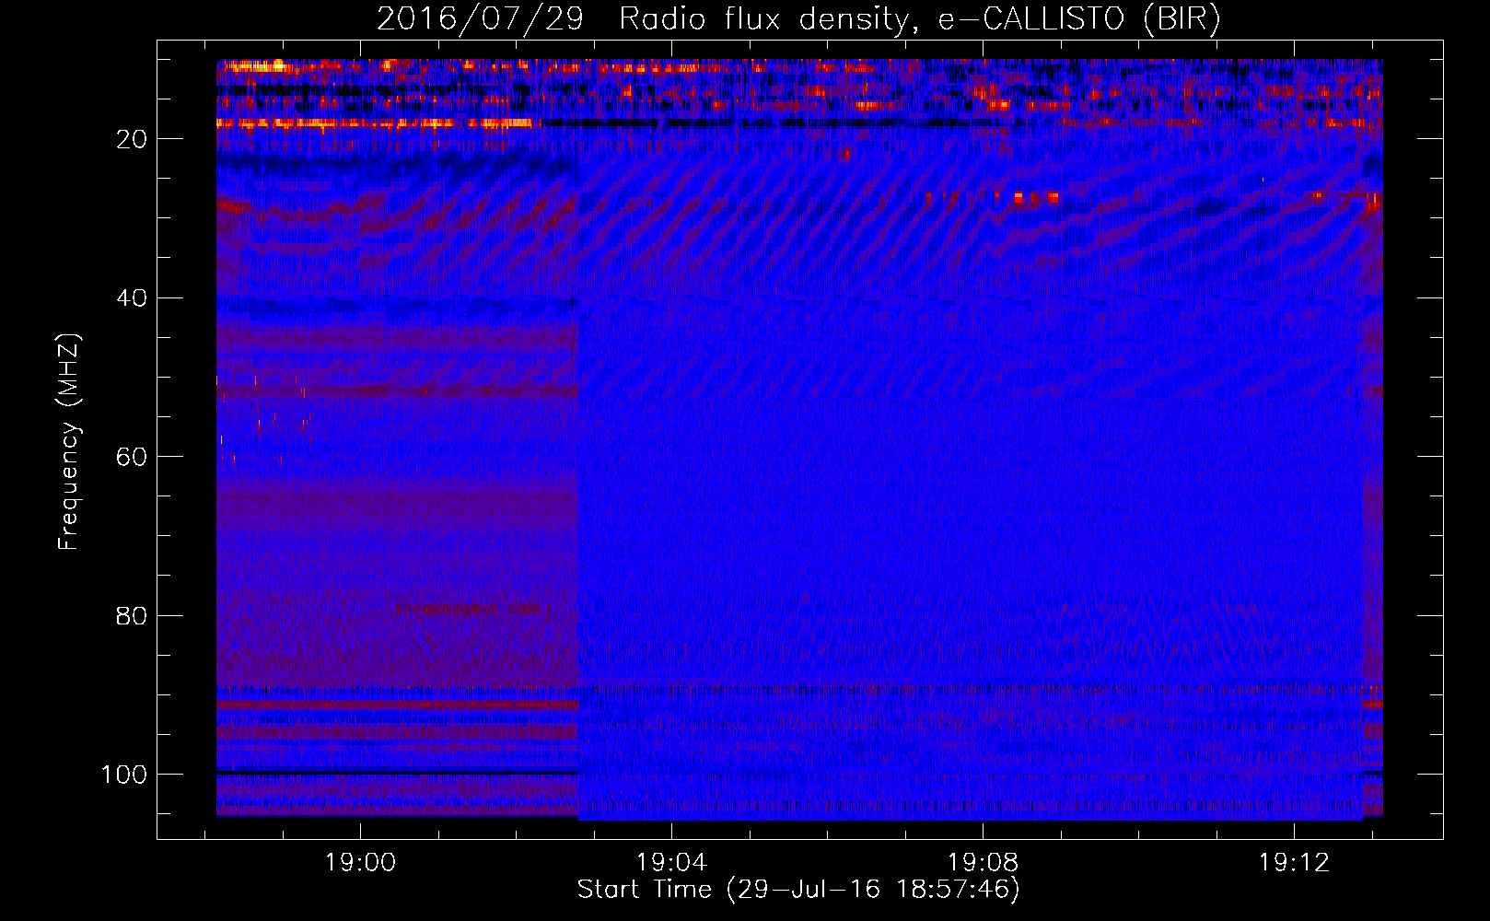Screen dimensions: 1490x921
Task: Click the 'Start Time (29-Jul-16 18:57:46)' label
Action: (x=798, y=890)
